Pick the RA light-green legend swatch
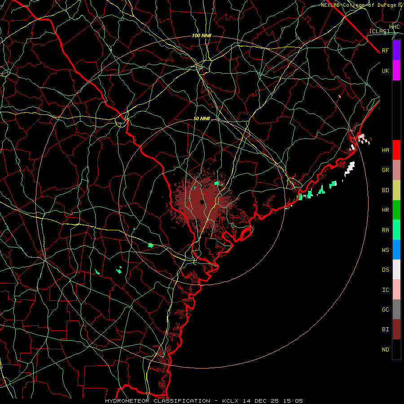Image resolution: width=404 pixels, height=404 pixels. pyautogui.click(x=396, y=230)
